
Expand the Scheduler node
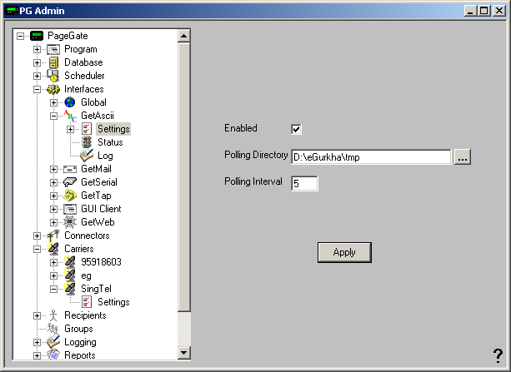click(x=37, y=77)
